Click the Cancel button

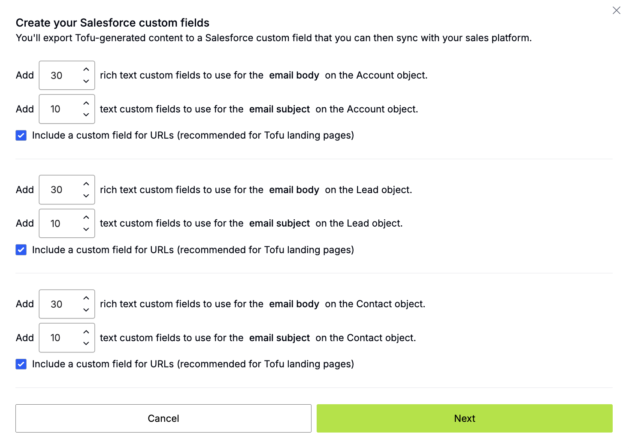[163, 418]
